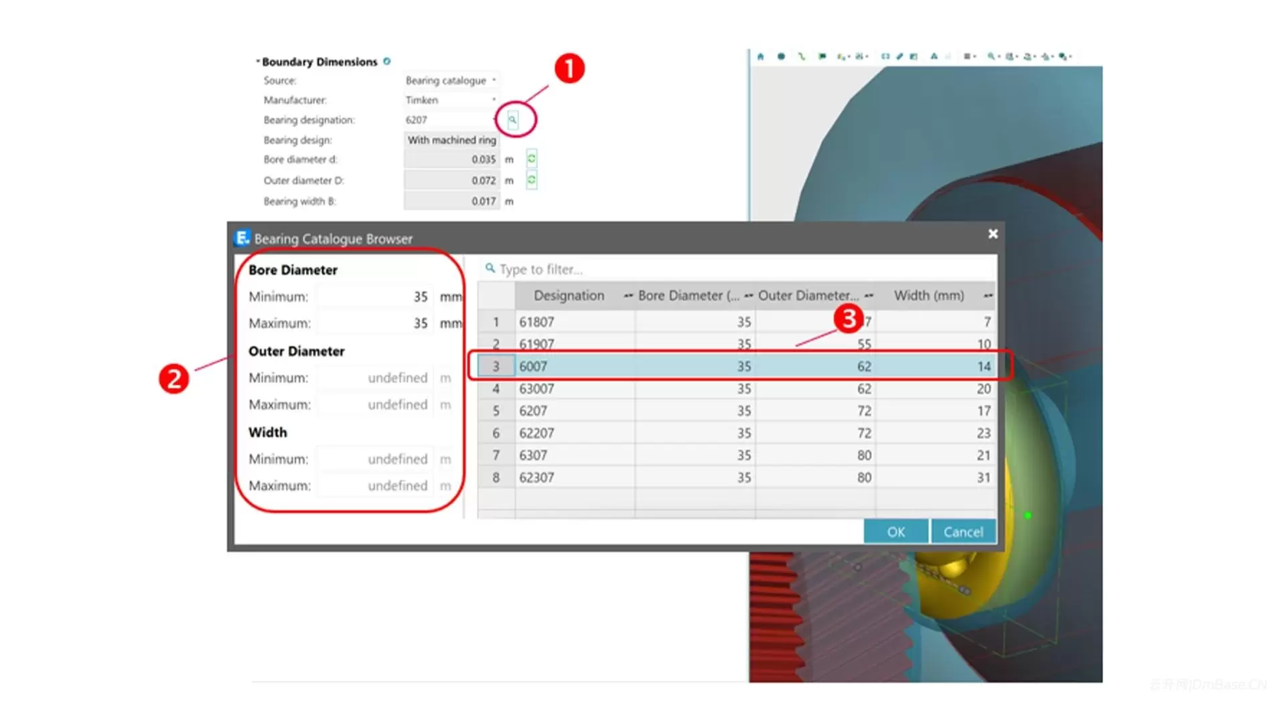The image size is (1286, 723).
Task: Click the green zigzag path icon in toolbar
Action: pyautogui.click(x=802, y=56)
